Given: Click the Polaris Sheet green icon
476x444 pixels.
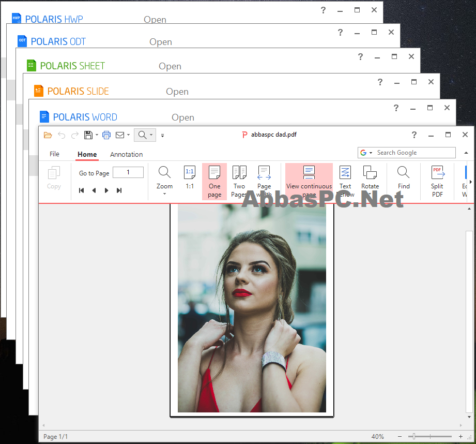Looking at the screenshot, I should click(31, 65).
